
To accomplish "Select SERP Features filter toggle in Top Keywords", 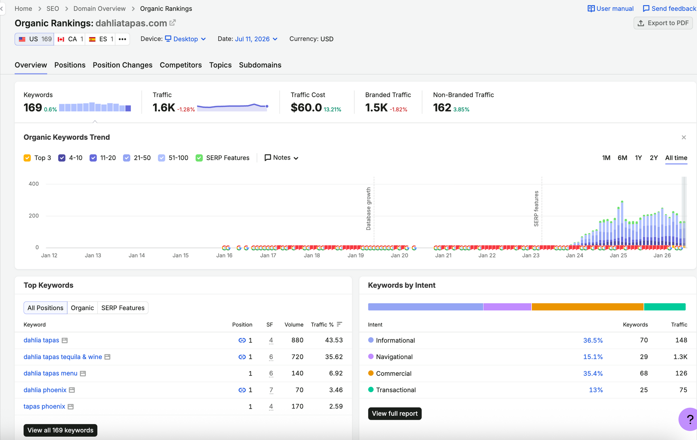I will point(123,308).
